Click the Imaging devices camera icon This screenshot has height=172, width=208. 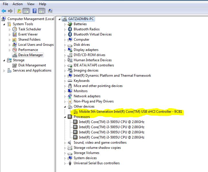(x=70, y=70)
